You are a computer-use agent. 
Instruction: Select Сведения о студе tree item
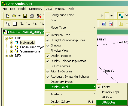(32, 47)
